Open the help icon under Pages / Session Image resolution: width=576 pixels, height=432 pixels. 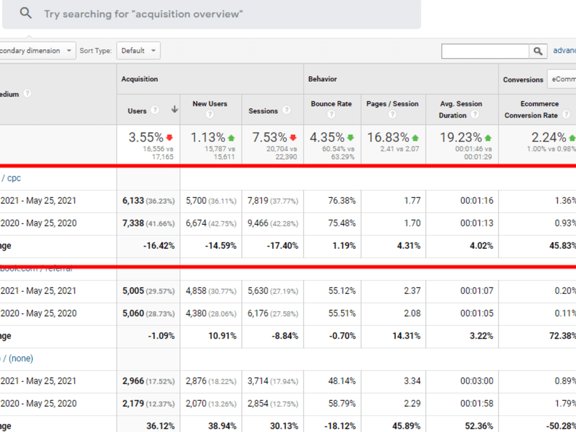[x=392, y=115]
